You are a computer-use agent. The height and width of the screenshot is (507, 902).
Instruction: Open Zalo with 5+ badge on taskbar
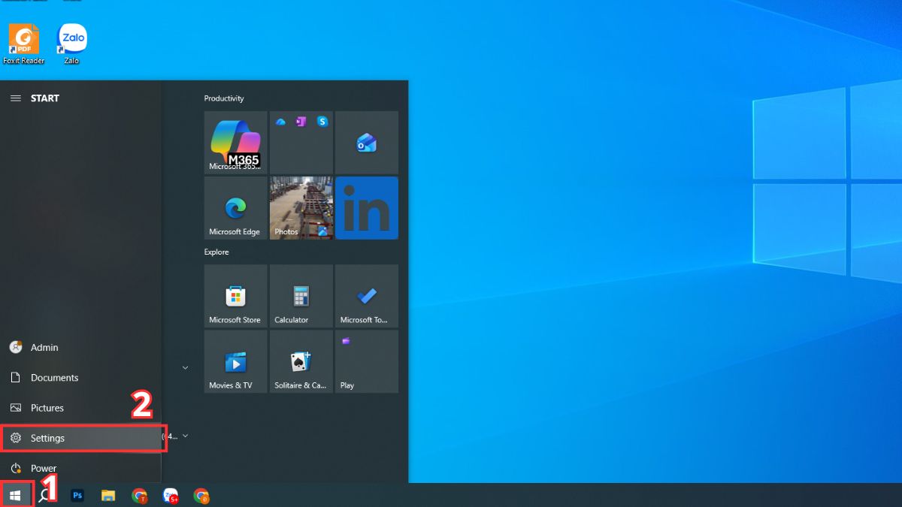[x=171, y=495]
